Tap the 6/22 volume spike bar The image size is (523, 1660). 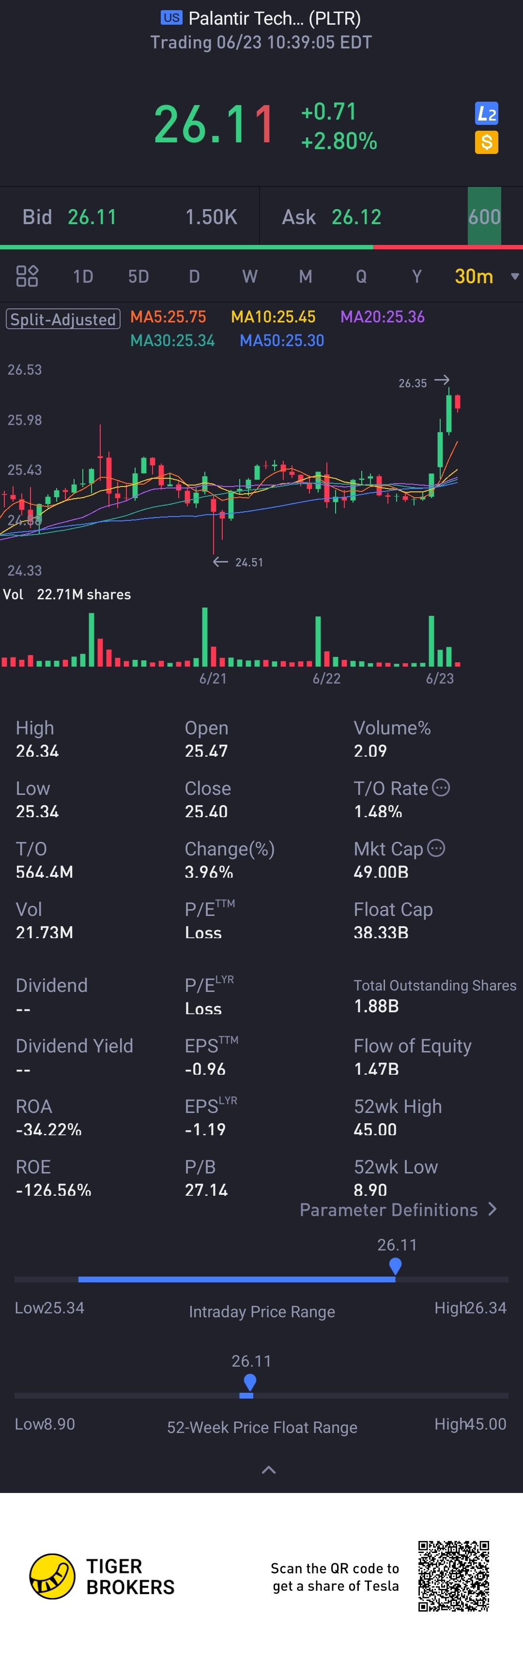click(x=318, y=640)
